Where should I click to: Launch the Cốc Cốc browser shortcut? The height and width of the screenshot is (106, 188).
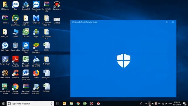tap(26, 33)
